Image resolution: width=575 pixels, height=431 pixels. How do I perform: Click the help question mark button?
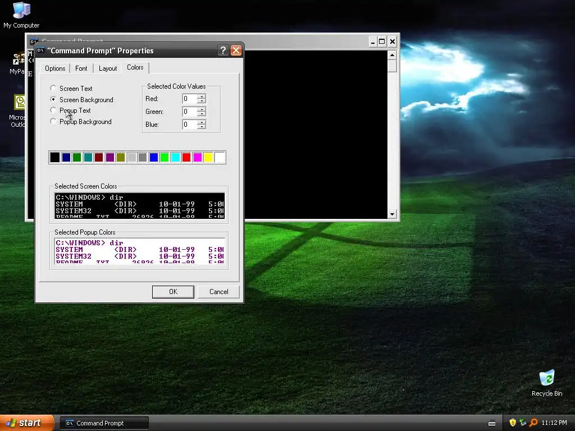(223, 50)
